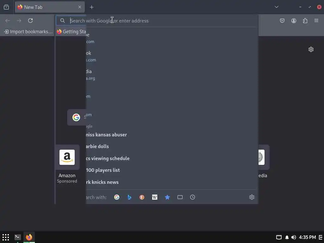Expand the list all tabs chevron
The image size is (324, 243).
(x=277, y=7)
